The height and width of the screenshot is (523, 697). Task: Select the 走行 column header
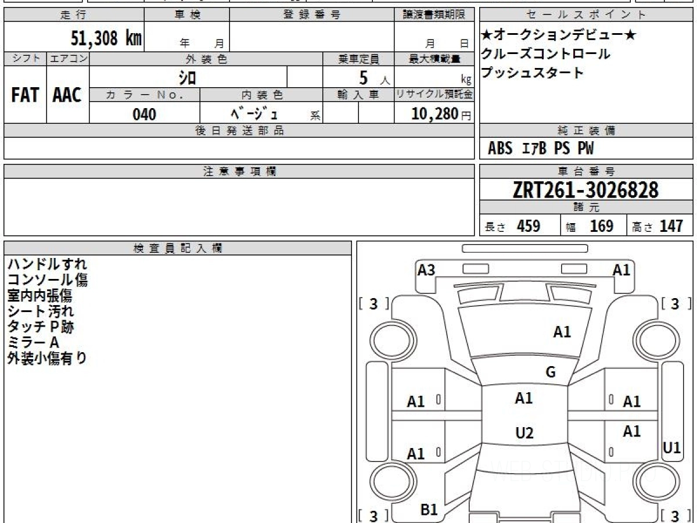pyautogui.click(x=74, y=15)
